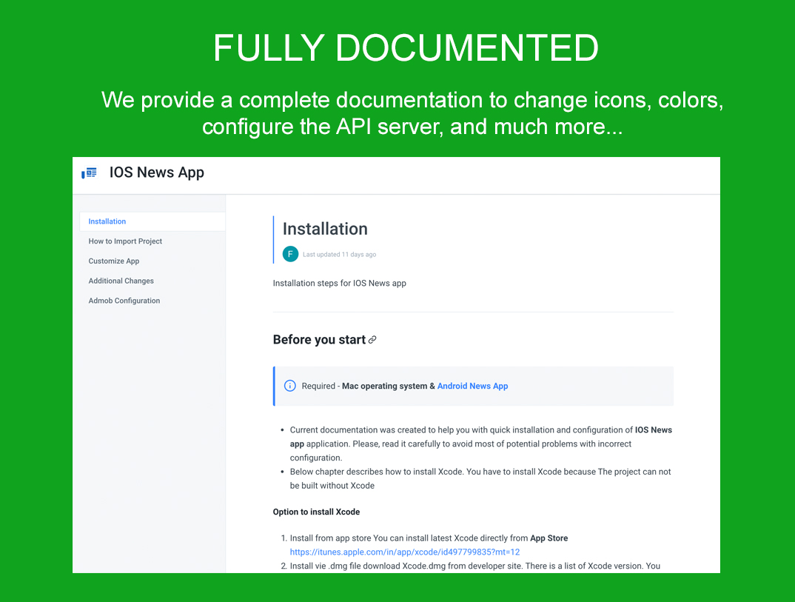Click the Installation page heading
This screenshot has height=602, width=795.
point(325,229)
